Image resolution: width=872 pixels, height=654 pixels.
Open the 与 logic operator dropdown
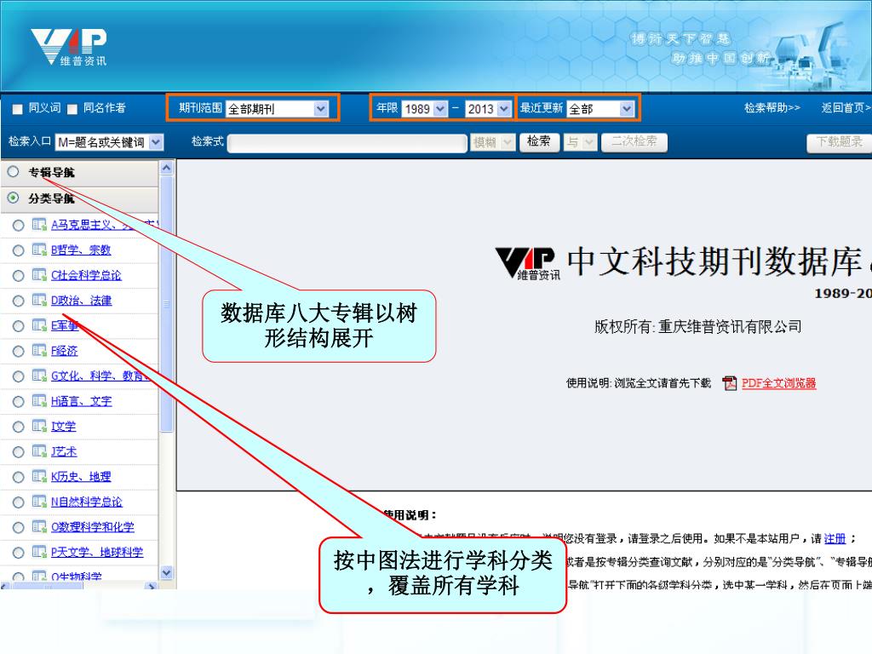[x=580, y=142]
